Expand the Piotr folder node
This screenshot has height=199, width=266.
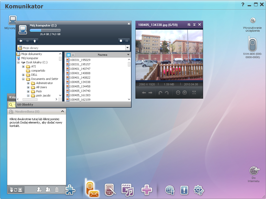coord(28,91)
